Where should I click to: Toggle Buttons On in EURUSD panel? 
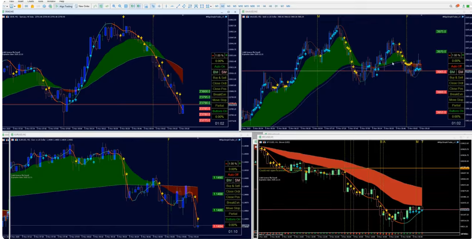pyautogui.click(x=233, y=219)
